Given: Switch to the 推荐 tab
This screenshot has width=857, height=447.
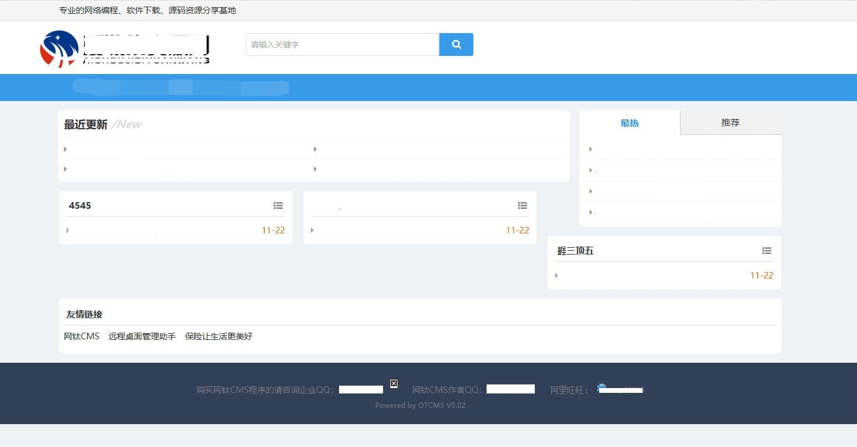Looking at the screenshot, I should tap(730, 122).
